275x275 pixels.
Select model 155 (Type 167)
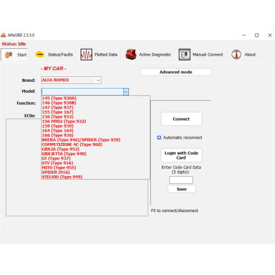tap(95, 112)
